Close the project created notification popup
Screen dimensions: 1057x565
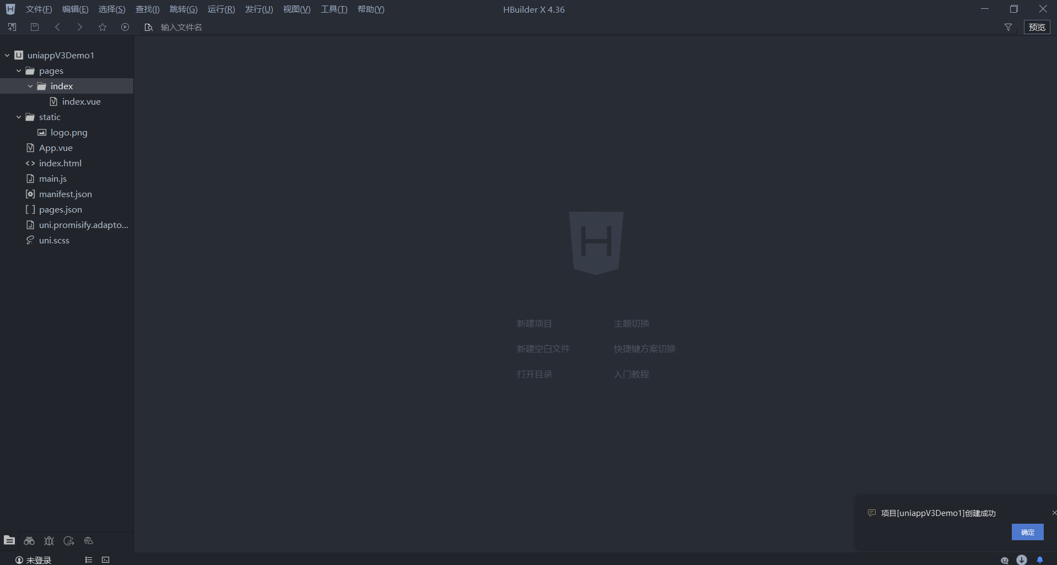[x=1054, y=513]
